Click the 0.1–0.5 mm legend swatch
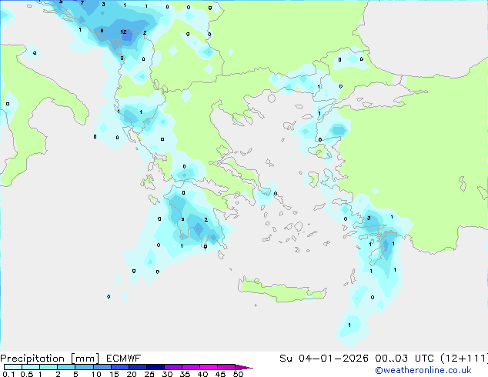The height and width of the screenshot is (377, 488). 13,367
